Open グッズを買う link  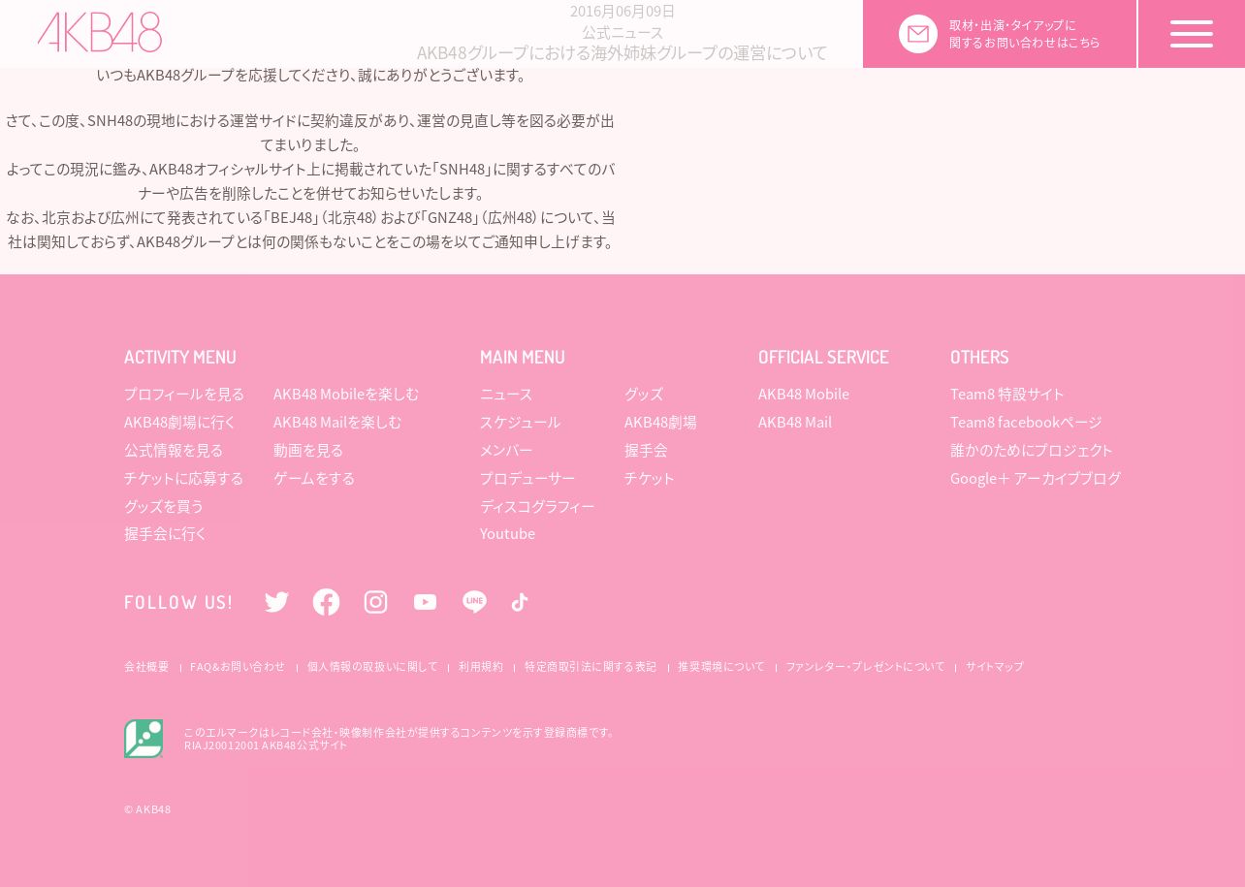pos(164,506)
